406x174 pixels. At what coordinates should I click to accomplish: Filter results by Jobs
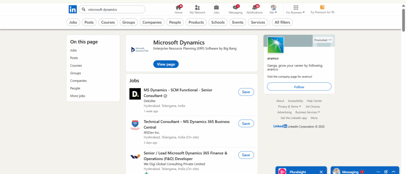pos(73,23)
